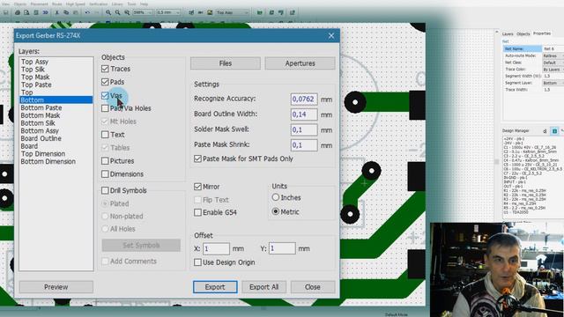Click the green board icon right of layer dropdown
Viewport: 564px width, 317px height.
[260, 12]
